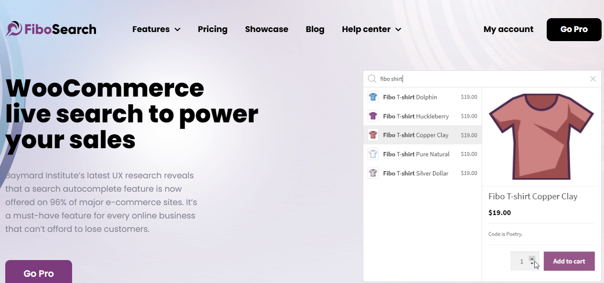Click the Copper Clay shirt icon

373,135
